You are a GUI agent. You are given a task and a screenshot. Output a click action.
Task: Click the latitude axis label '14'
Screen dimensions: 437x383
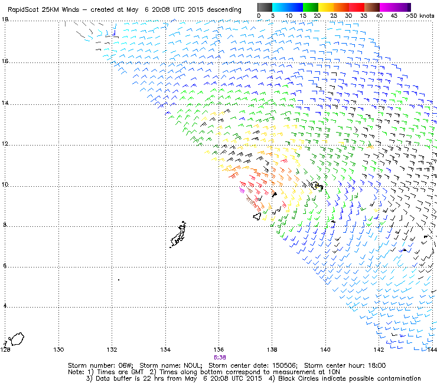click(5, 103)
